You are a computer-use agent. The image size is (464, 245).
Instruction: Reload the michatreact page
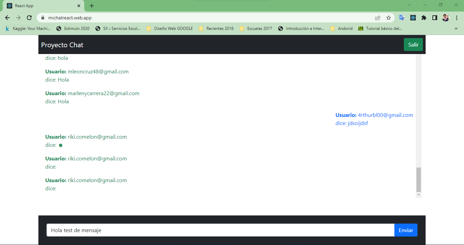29,18
